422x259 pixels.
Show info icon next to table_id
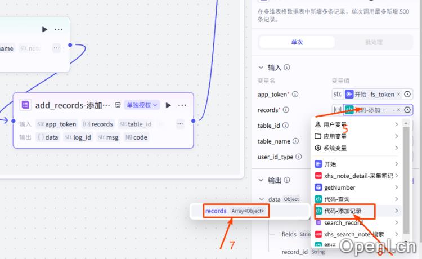point(285,126)
